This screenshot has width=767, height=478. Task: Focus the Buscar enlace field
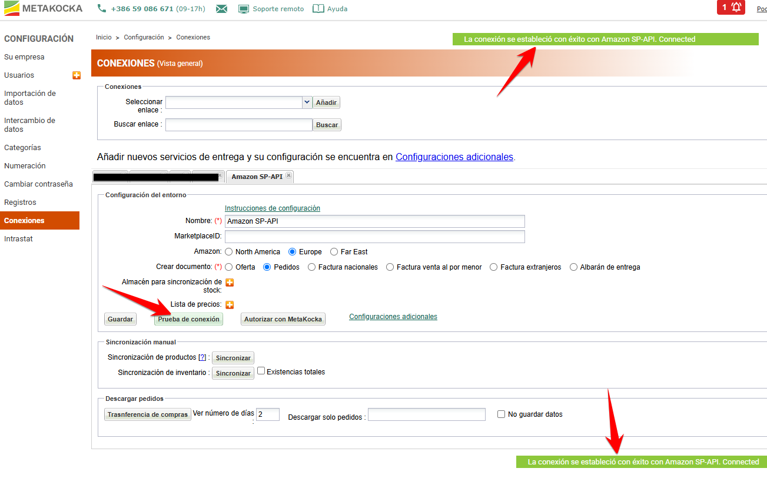coord(239,125)
